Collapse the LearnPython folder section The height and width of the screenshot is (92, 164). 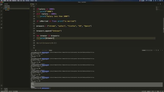coord(7,7)
